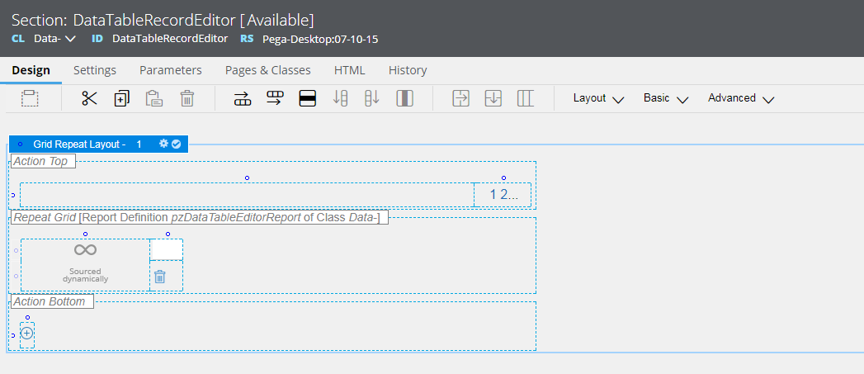Open Grid Repeat Layout gear properties

(x=163, y=144)
